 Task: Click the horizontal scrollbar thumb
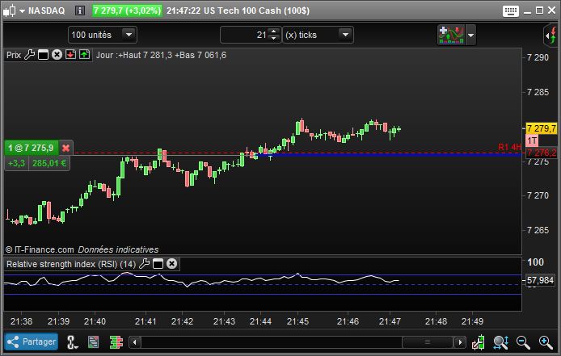point(428,342)
